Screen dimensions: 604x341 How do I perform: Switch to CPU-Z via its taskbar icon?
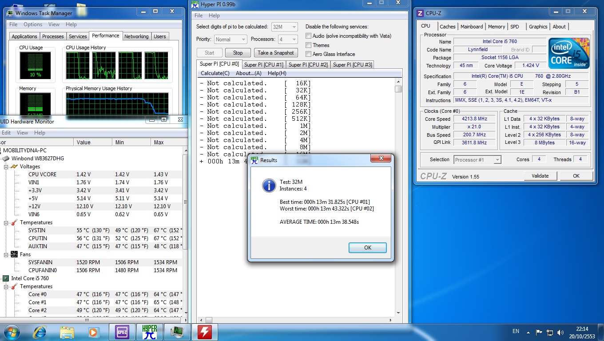pos(122,332)
